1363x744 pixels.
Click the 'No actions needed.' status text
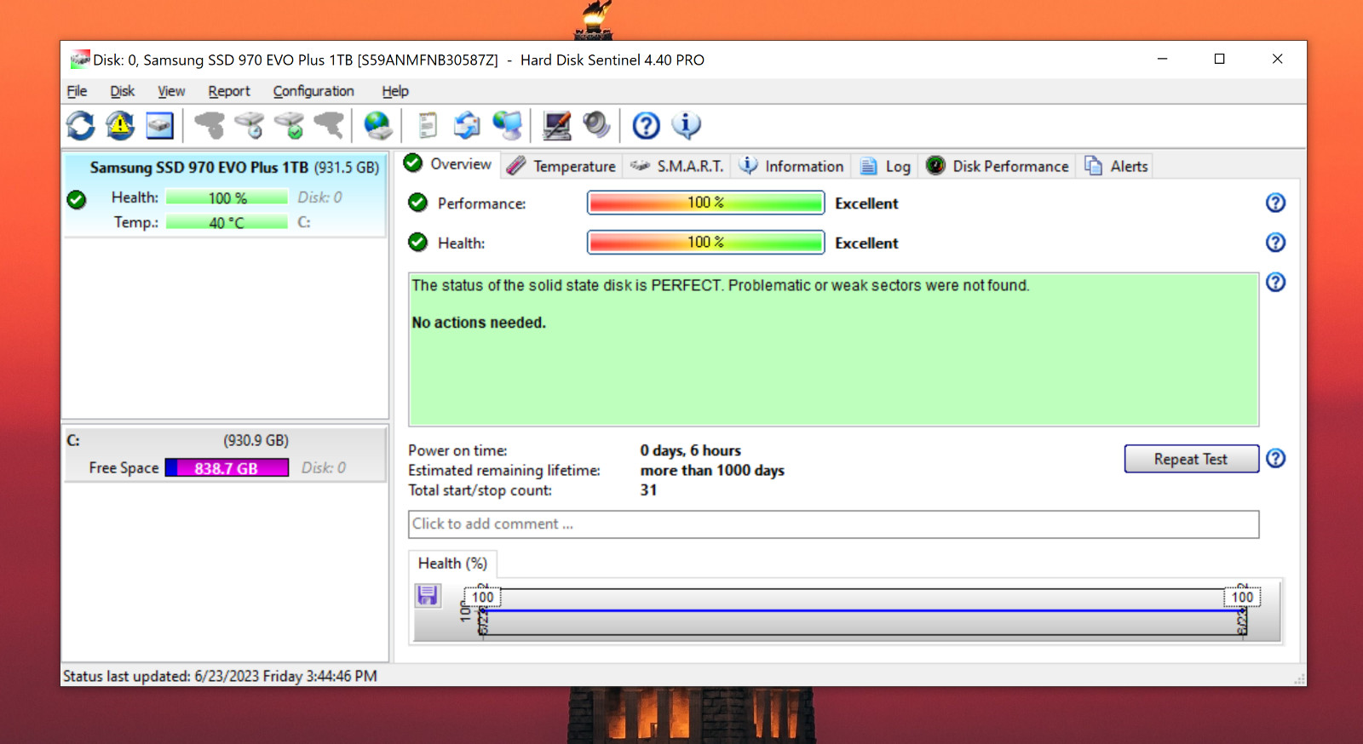tap(479, 323)
